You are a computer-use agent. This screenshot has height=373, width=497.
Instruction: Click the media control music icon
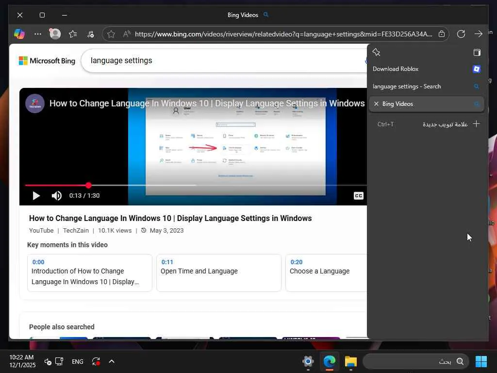91,34
